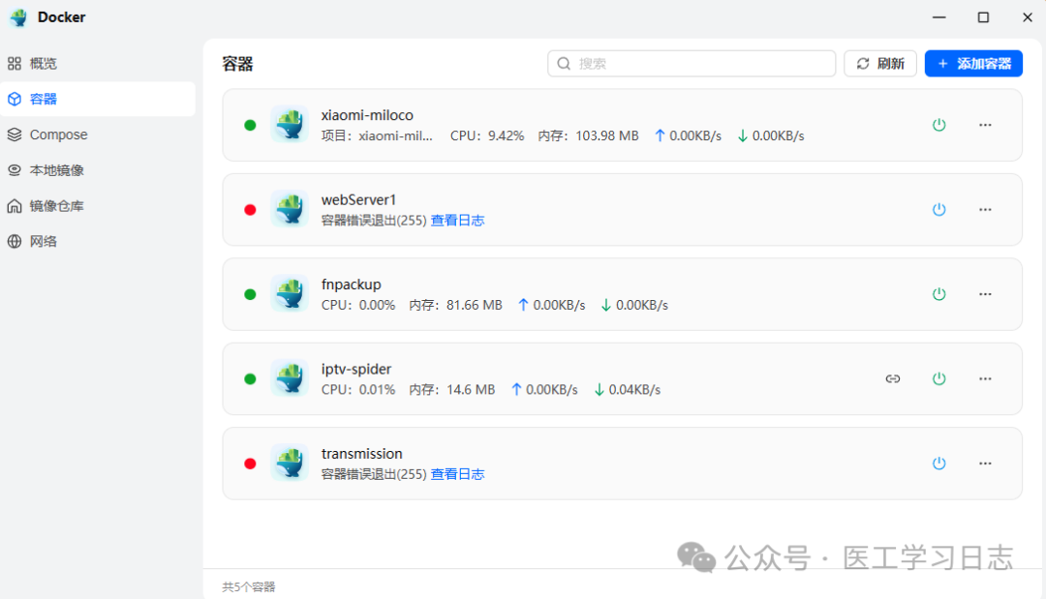Stop the xiaomi-miloco container power toggle
Viewport: 1046px width, 599px height.
coord(938,124)
